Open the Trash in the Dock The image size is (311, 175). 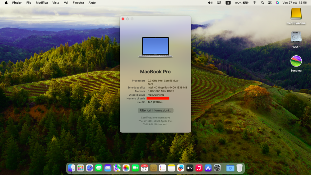(x=239, y=168)
